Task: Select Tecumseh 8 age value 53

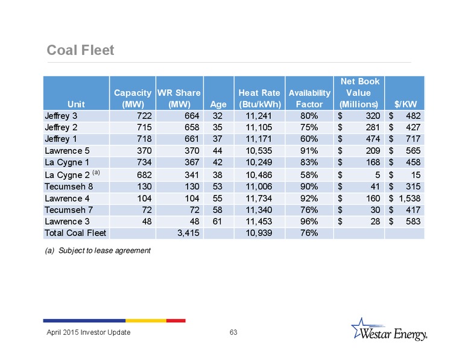Action: 217,186
